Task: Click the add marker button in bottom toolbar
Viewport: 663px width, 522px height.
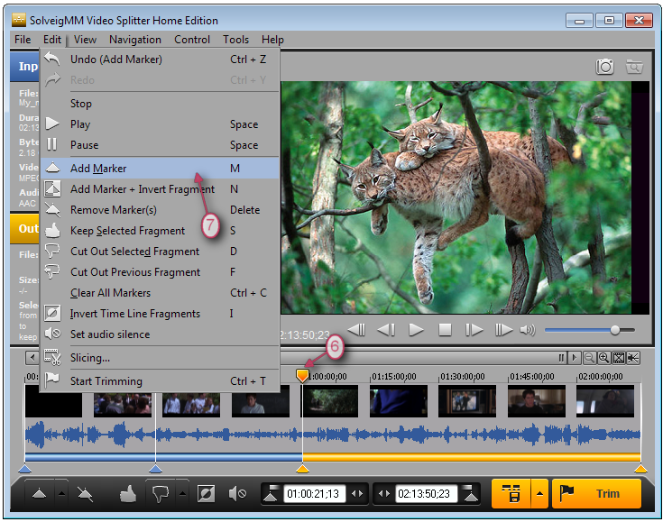Action: pyautogui.click(x=40, y=494)
